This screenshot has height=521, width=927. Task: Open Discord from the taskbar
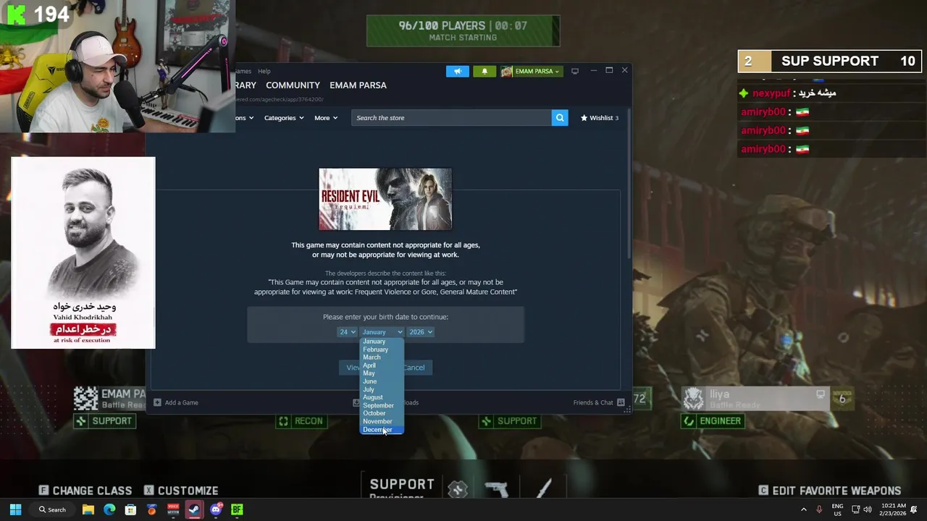click(x=216, y=509)
